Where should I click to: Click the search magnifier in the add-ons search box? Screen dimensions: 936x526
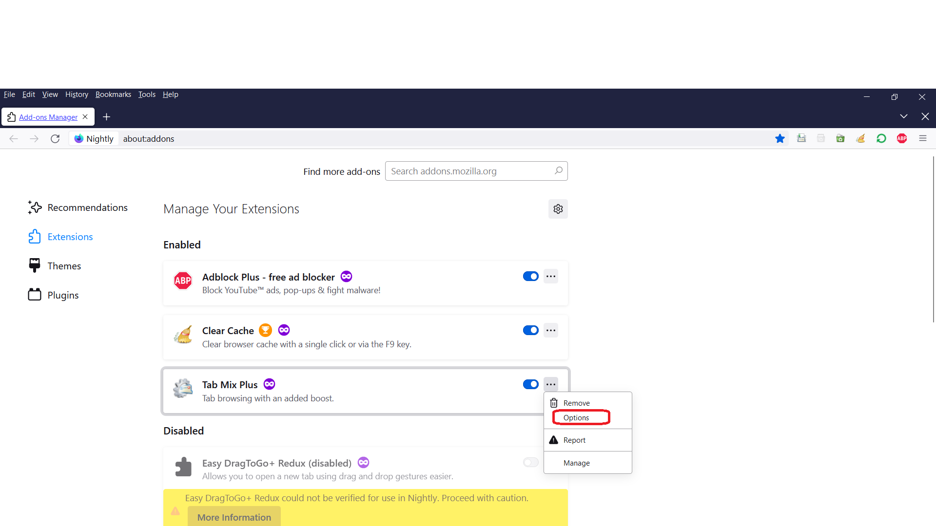pyautogui.click(x=559, y=171)
